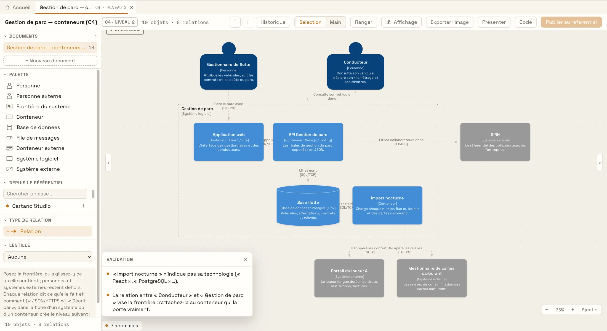Collapse the Lentille section
Screen dimensions: 607x331
coord(5,245)
